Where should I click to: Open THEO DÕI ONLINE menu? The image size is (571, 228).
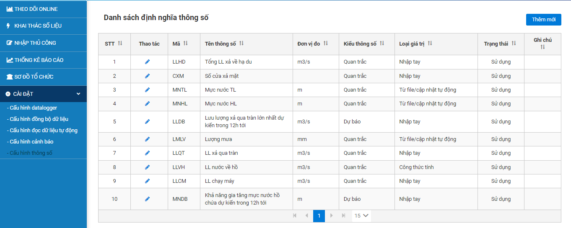pyautogui.click(x=36, y=9)
